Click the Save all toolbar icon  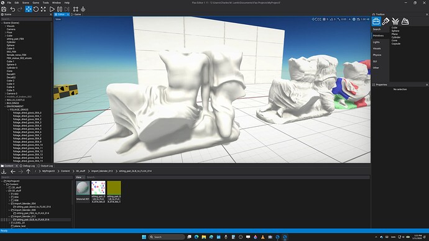tap(4, 9)
